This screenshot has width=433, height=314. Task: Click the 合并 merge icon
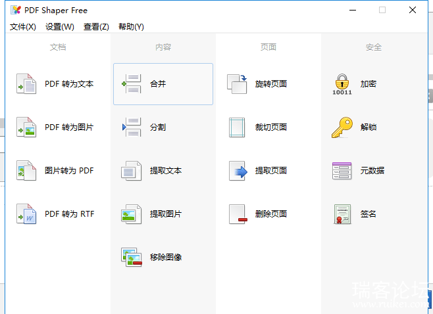132,84
